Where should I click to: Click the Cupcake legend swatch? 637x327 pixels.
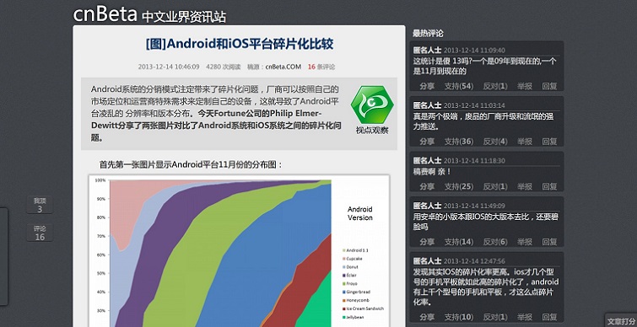(x=344, y=259)
